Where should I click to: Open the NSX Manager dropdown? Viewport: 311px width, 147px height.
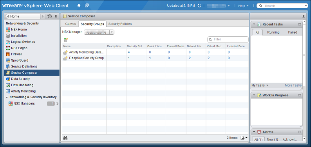click(x=112, y=32)
